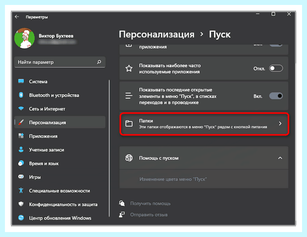Click the Игры gamepad icon
This screenshot has width=307, height=237.
(x=21, y=177)
